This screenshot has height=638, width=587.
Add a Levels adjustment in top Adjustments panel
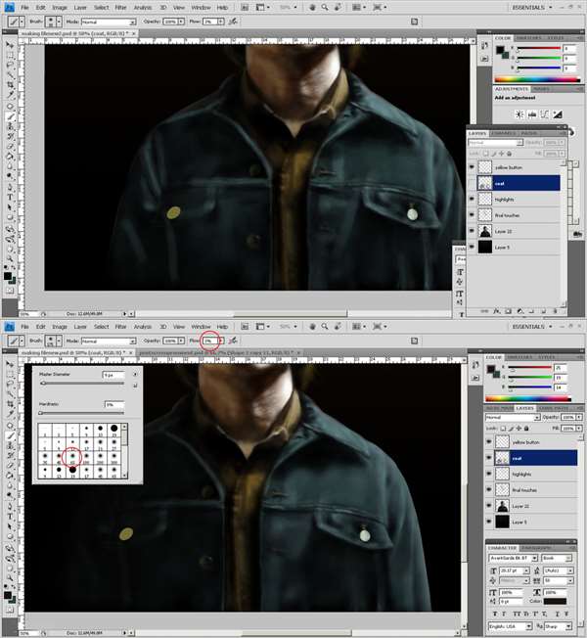click(532, 114)
